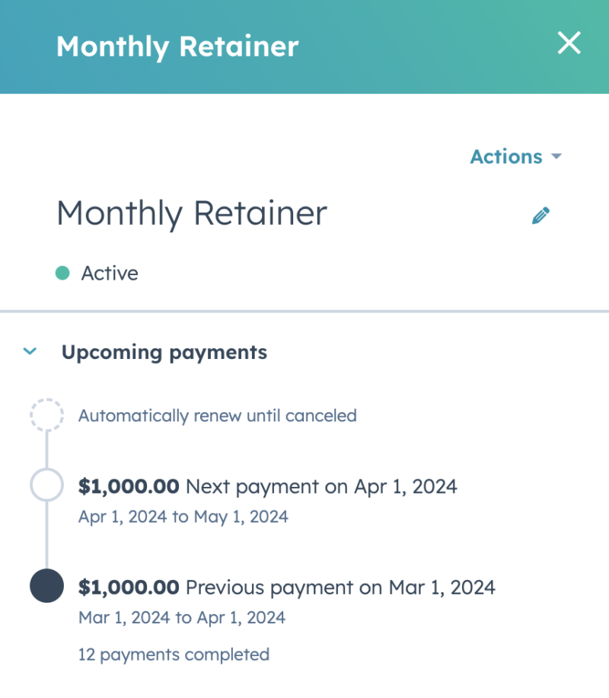Screen dimensions: 609x698
Task: Click 'Previous payment on Mar 1, 2024'
Action: pyautogui.click(x=340, y=588)
